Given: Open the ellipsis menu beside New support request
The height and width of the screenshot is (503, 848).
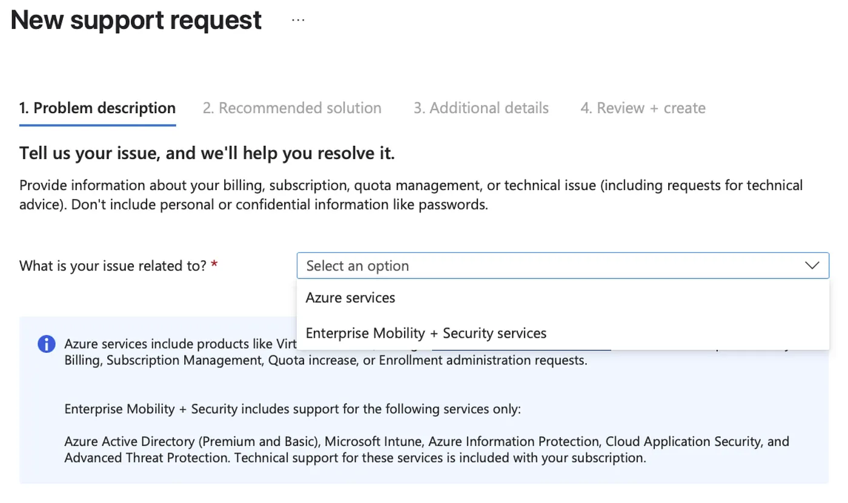Looking at the screenshot, I should pos(298,20).
